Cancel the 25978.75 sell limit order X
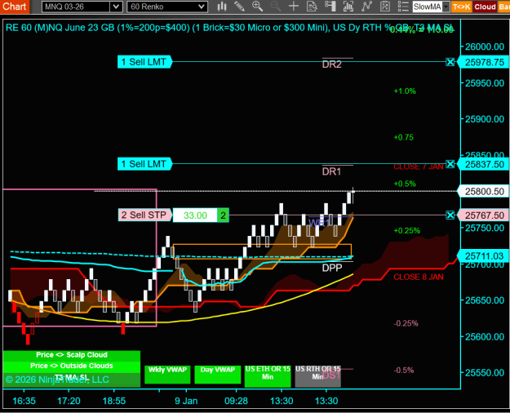This screenshot has width=510, height=413. (450, 62)
